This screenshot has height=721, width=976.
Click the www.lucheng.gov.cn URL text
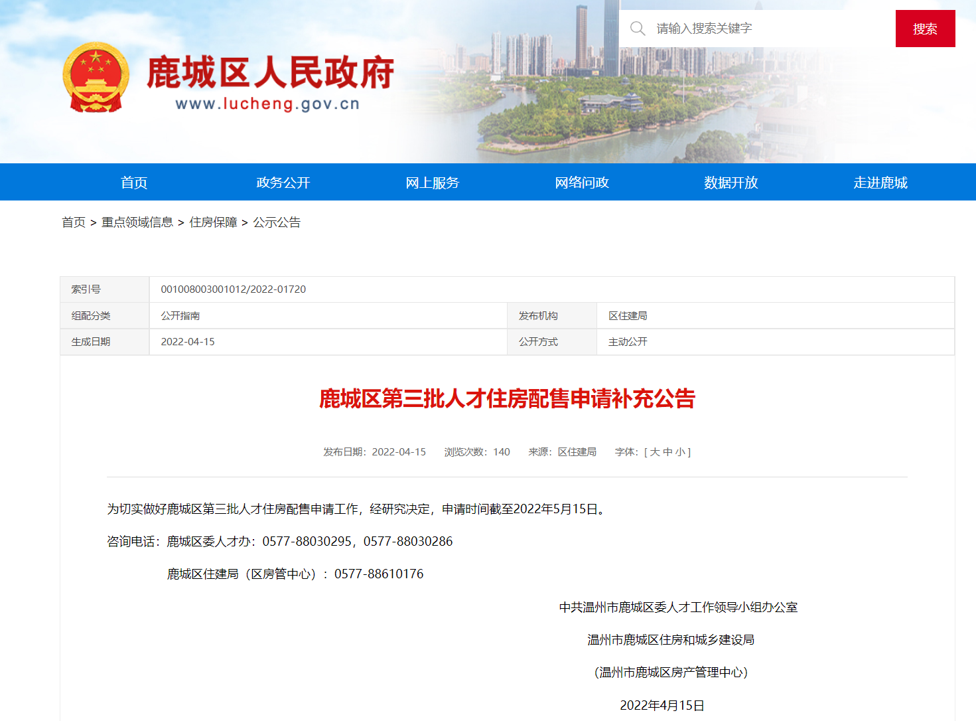tap(267, 104)
